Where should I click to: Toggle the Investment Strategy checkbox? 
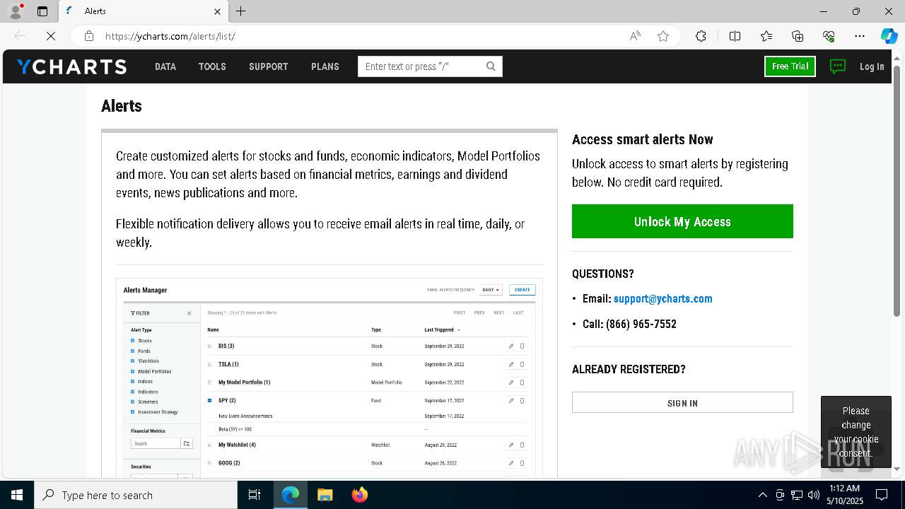click(x=132, y=412)
